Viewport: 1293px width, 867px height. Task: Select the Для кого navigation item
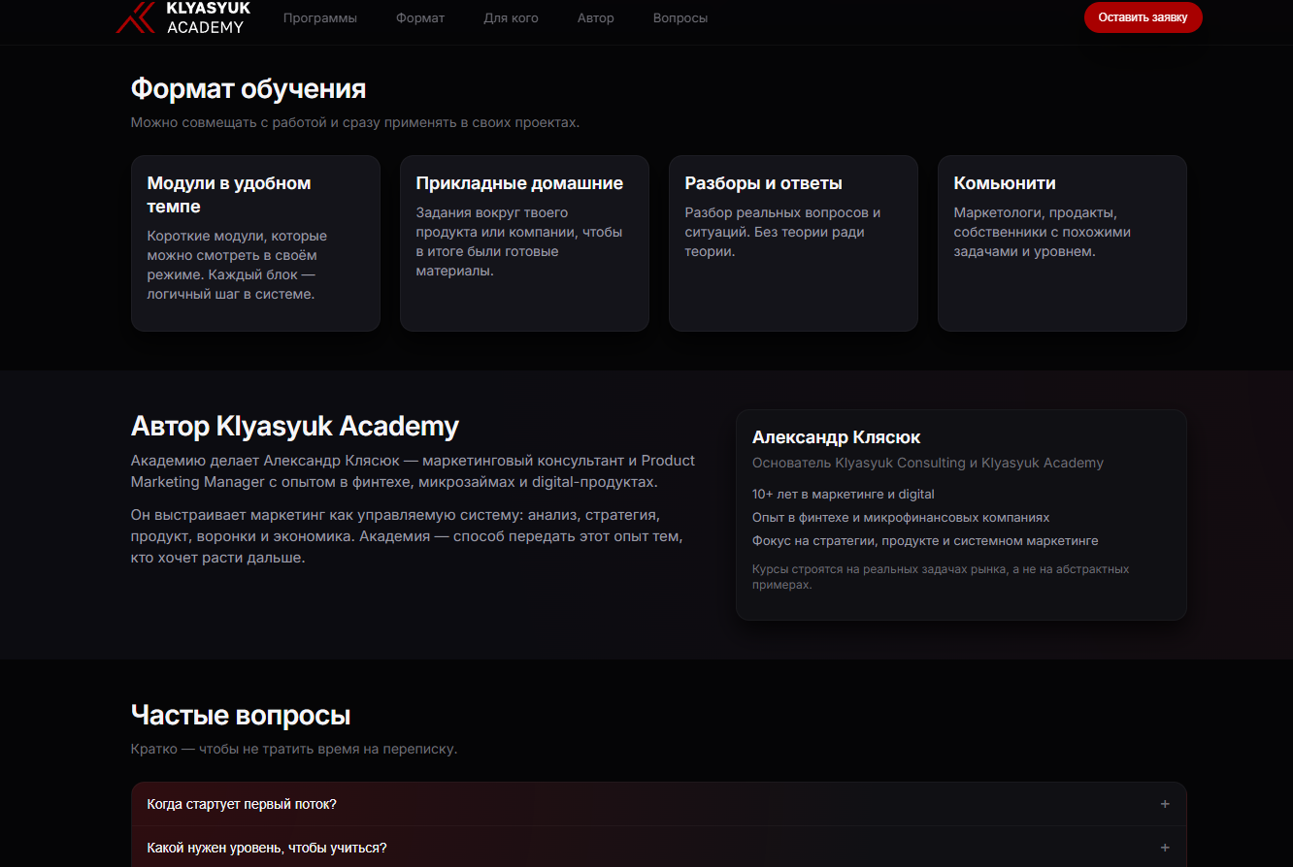(511, 17)
